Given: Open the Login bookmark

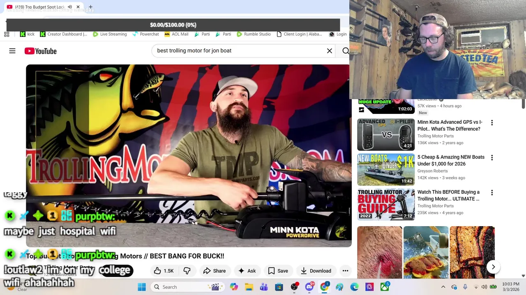Looking at the screenshot, I should [x=338, y=34].
